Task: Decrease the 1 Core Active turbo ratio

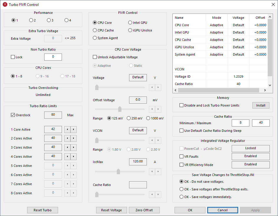Action: [68, 129]
